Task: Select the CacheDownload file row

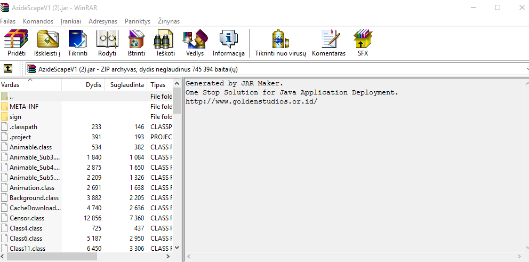Action: coord(86,208)
